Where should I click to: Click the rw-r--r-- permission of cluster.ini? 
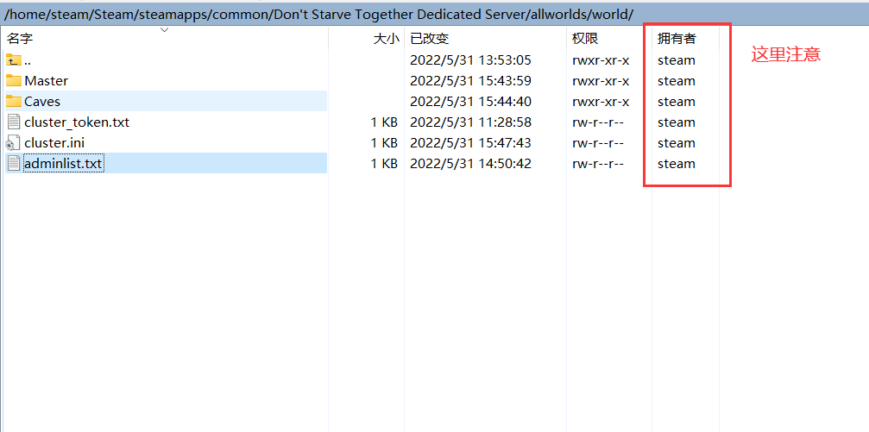[x=598, y=143]
